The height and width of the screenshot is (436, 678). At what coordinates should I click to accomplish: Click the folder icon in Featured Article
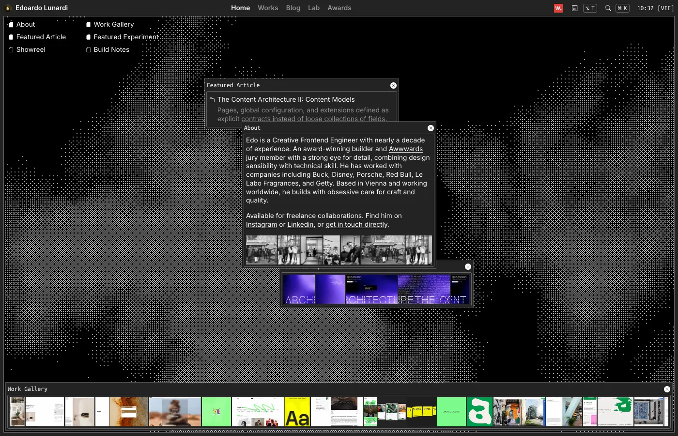pos(212,100)
